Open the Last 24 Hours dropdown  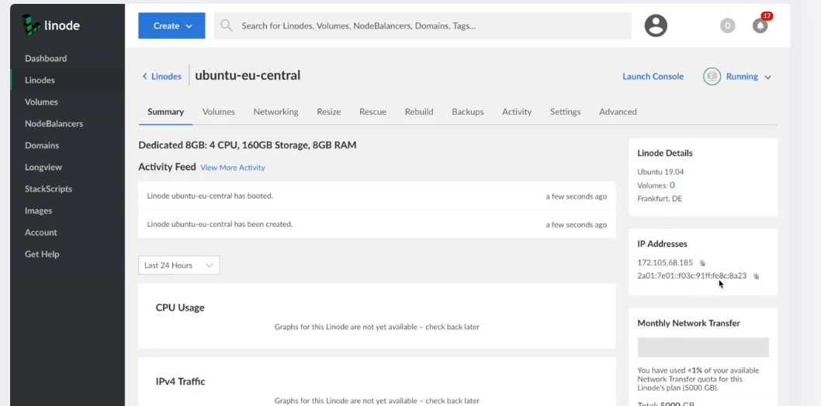pyautogui.click(x=178, y=265)
